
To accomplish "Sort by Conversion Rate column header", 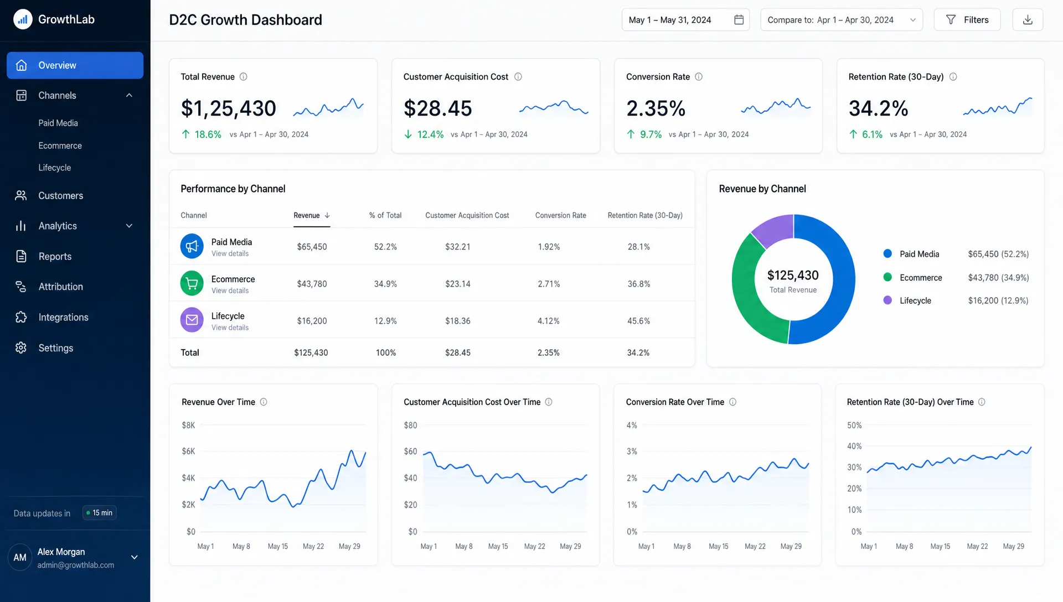I will coord(560,215).
